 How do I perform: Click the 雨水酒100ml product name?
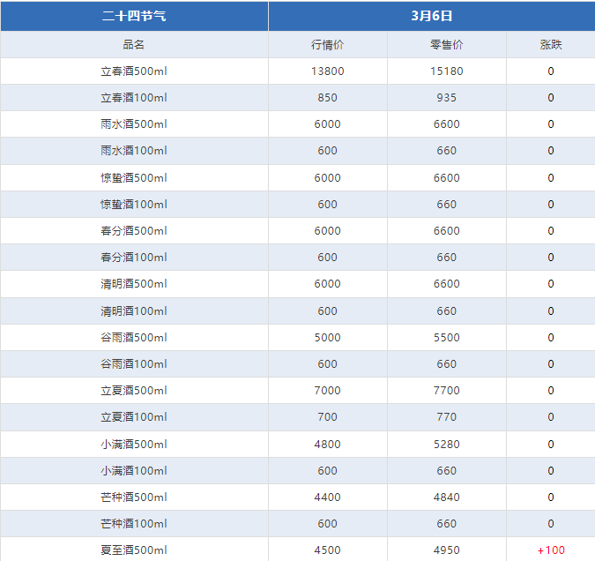(x=134, y=151)
